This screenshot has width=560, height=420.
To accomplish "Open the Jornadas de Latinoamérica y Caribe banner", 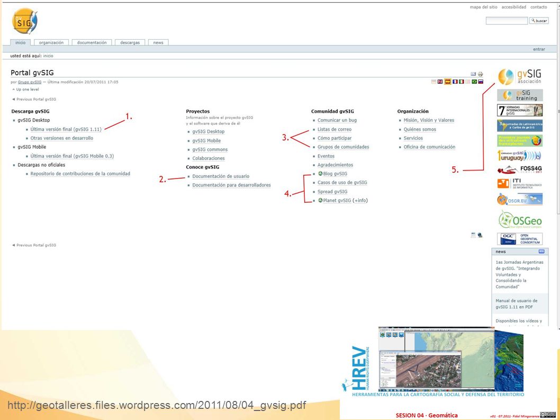I will tap(520, 126).
